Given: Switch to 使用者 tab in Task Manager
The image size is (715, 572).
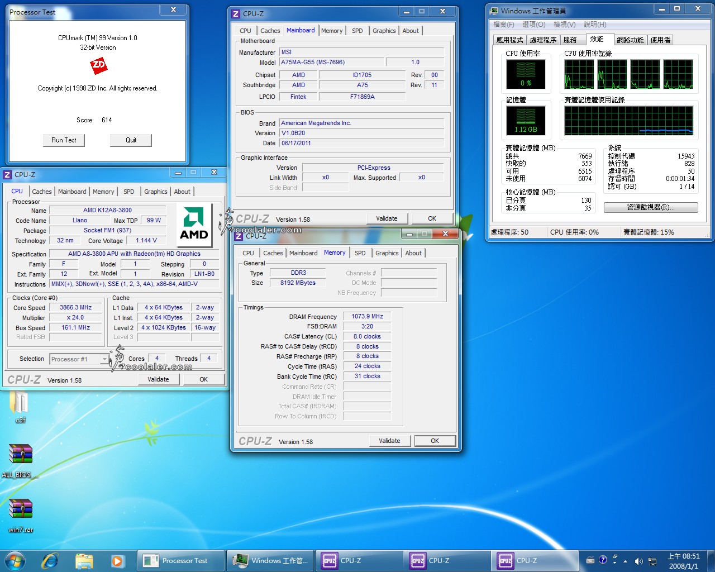Looking at the screenshot, I should click(x=660, y=40).
